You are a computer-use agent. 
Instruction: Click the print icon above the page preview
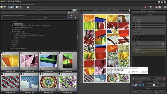click(129, 10)
